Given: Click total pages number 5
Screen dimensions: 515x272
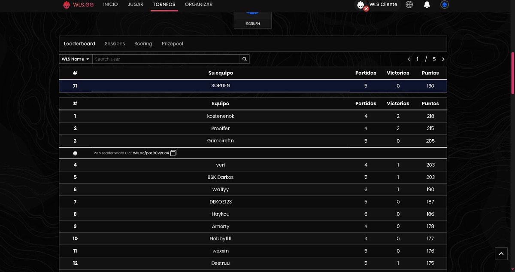Looking at the screenshot, I should point(434,59).
